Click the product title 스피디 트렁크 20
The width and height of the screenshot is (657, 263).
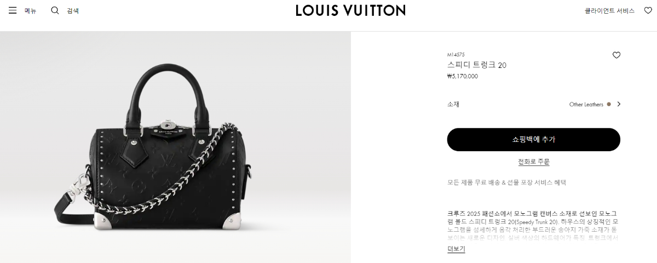pyautogui.click(x=477, y=65)
